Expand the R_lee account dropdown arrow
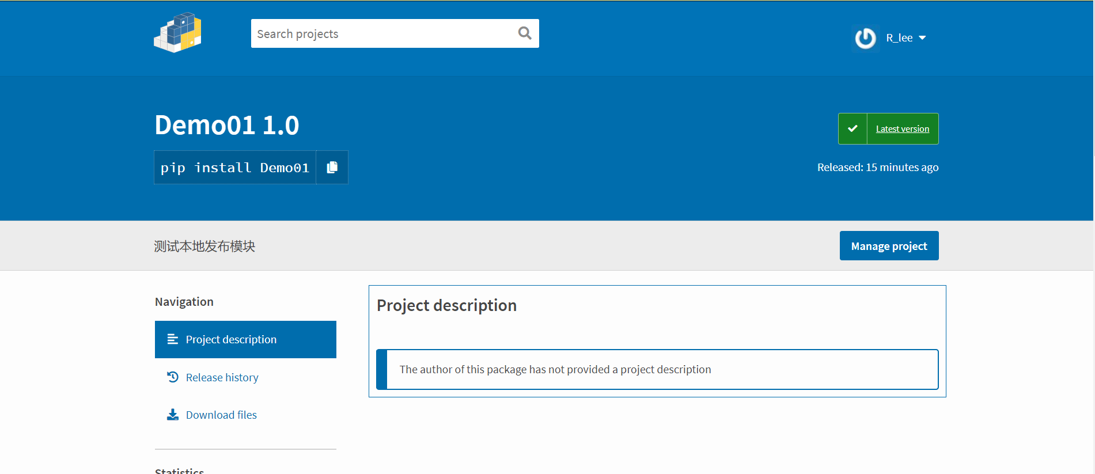Screen dimensions: 1095x474 922,38
